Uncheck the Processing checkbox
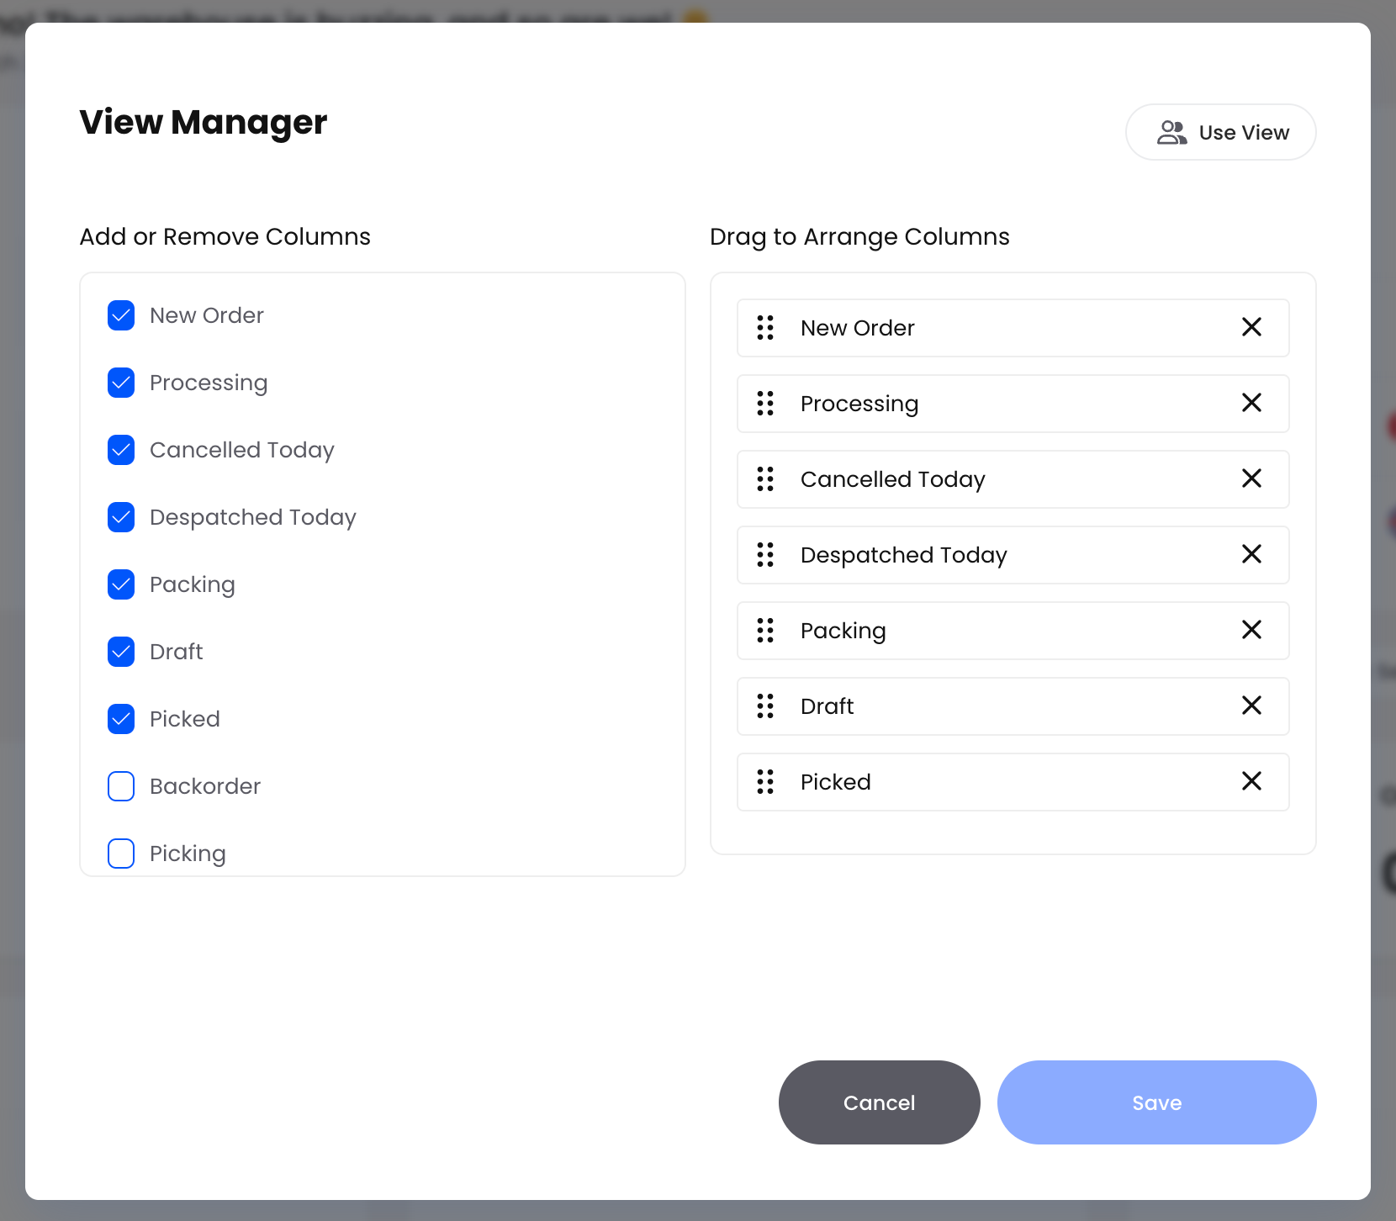The image size is (1396, 1221). point(121,383)
